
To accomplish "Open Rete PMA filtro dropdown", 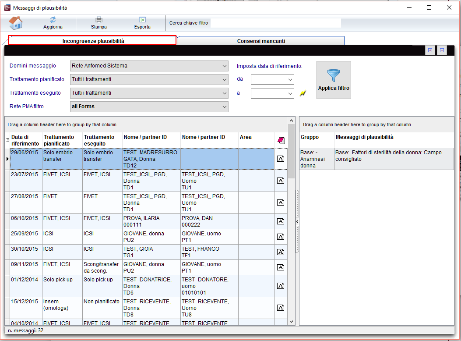I will (x=149, y=107).
